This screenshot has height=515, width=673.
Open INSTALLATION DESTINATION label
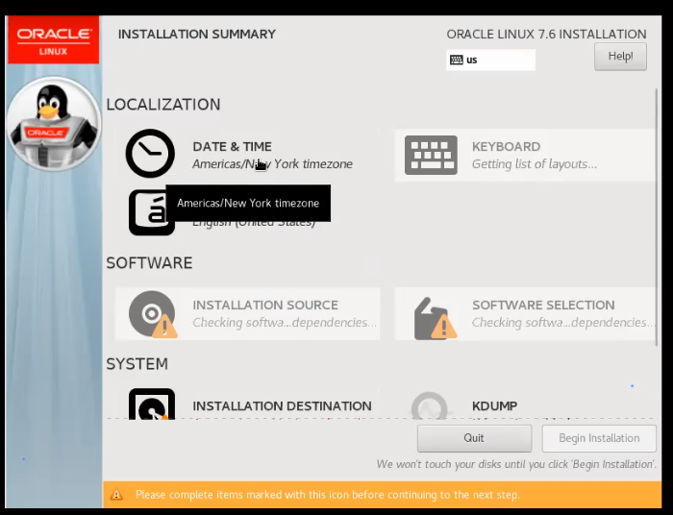[x=282, y=405]
